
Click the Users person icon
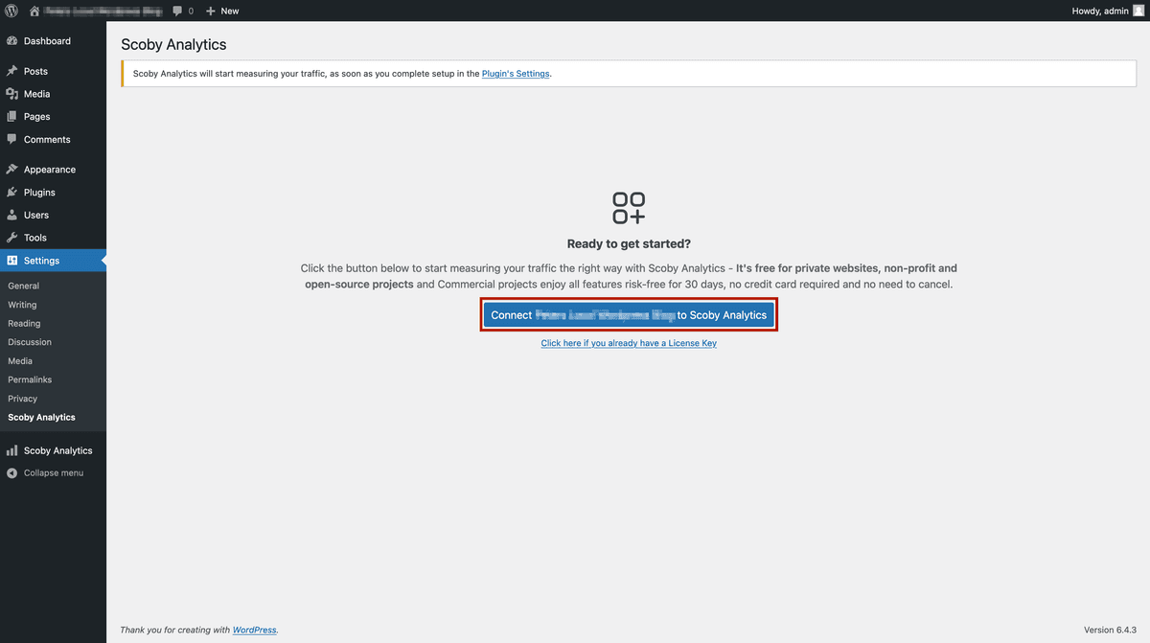click(x=11, y=215)
